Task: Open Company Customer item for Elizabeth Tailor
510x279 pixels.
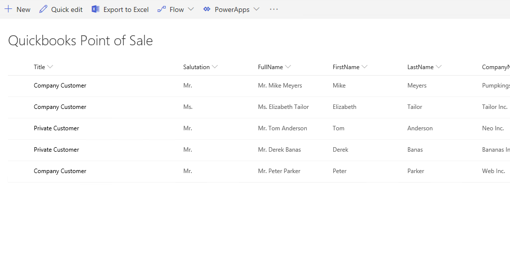Action: pos(60,107)
